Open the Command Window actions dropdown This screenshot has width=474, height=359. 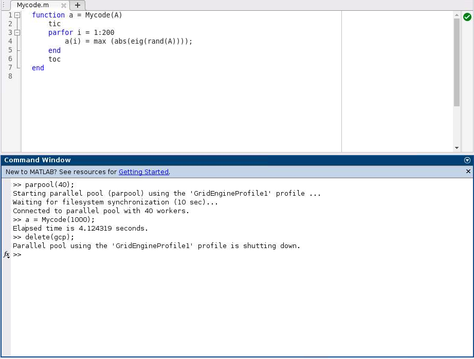[467, 160]
